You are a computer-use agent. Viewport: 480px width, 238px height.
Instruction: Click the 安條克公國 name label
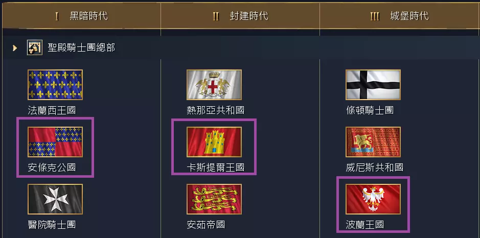tap(52, 168)
